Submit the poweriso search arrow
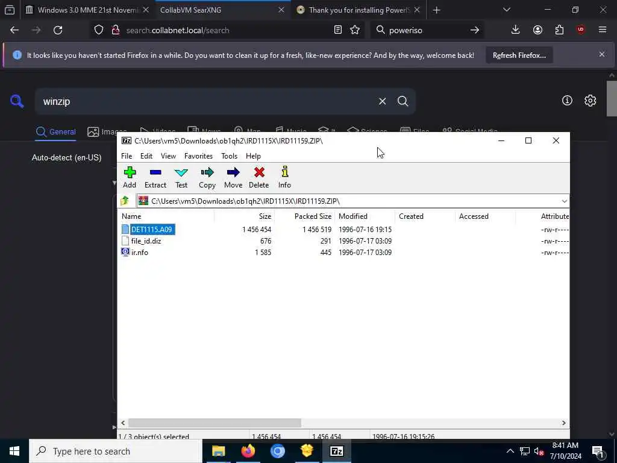The height and width of the screenshot is (463, 617). pos(475,30)
